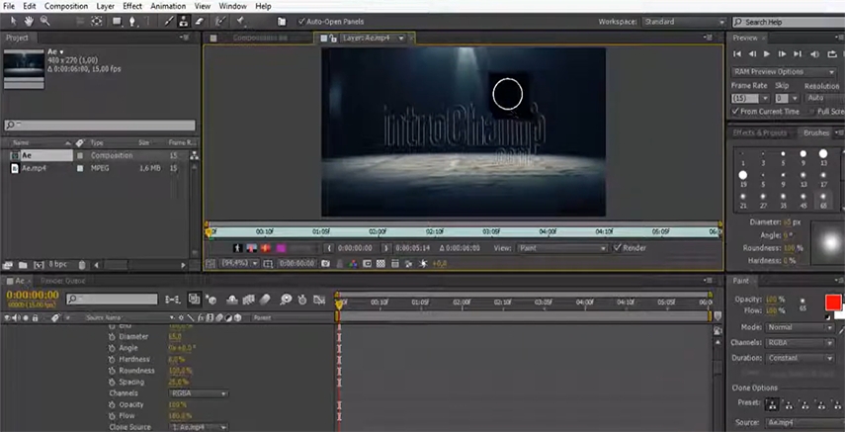Click the new folder icon in Project panel
845x432 pixels.
23,265
